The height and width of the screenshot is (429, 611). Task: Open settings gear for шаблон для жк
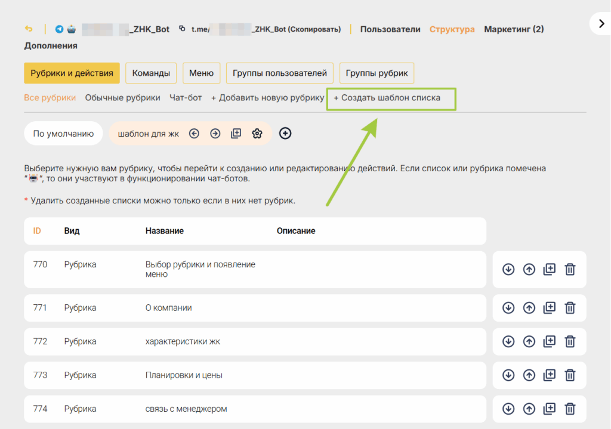[x=257, y=134]
